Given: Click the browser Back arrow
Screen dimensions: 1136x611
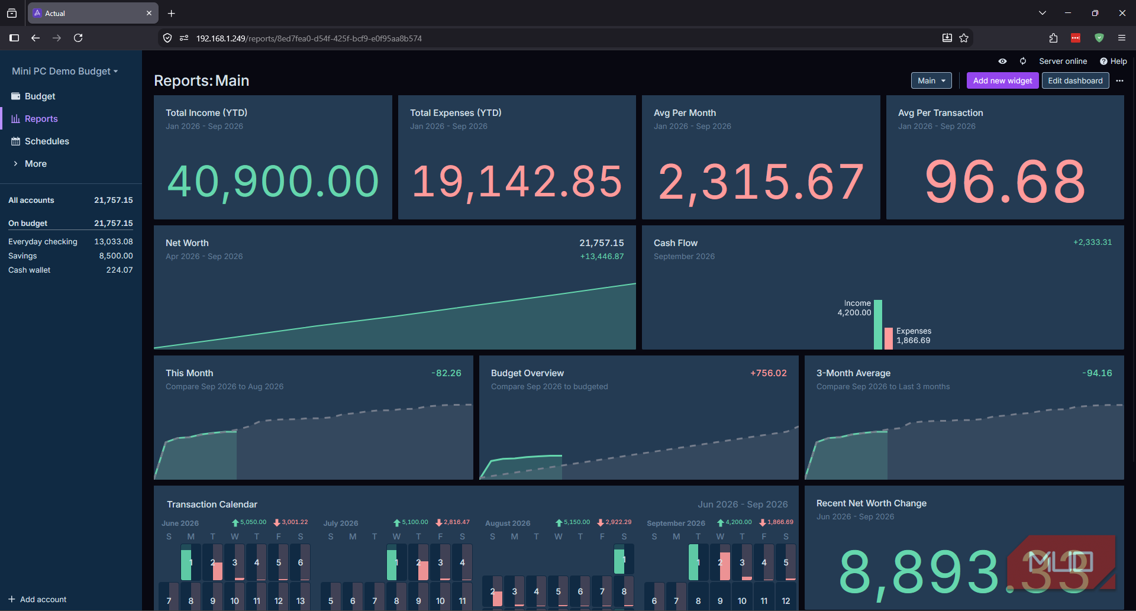Looking at the screenshot, I should tap(35, 38).
